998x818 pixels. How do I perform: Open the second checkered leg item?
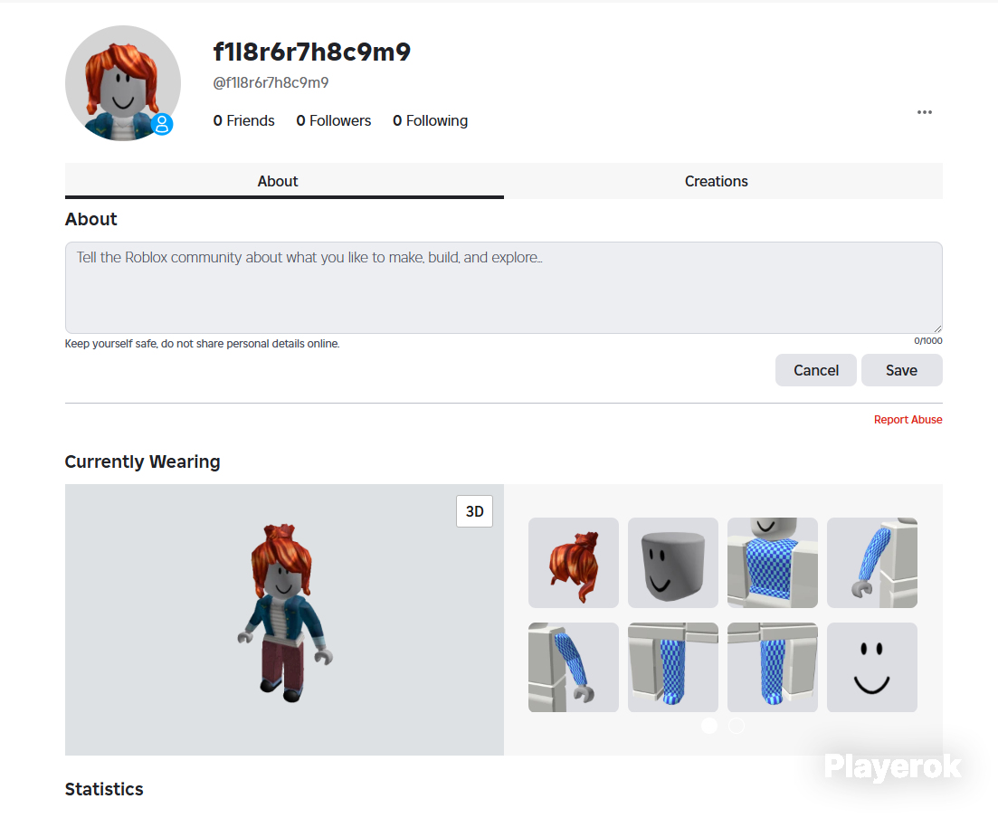772,667
